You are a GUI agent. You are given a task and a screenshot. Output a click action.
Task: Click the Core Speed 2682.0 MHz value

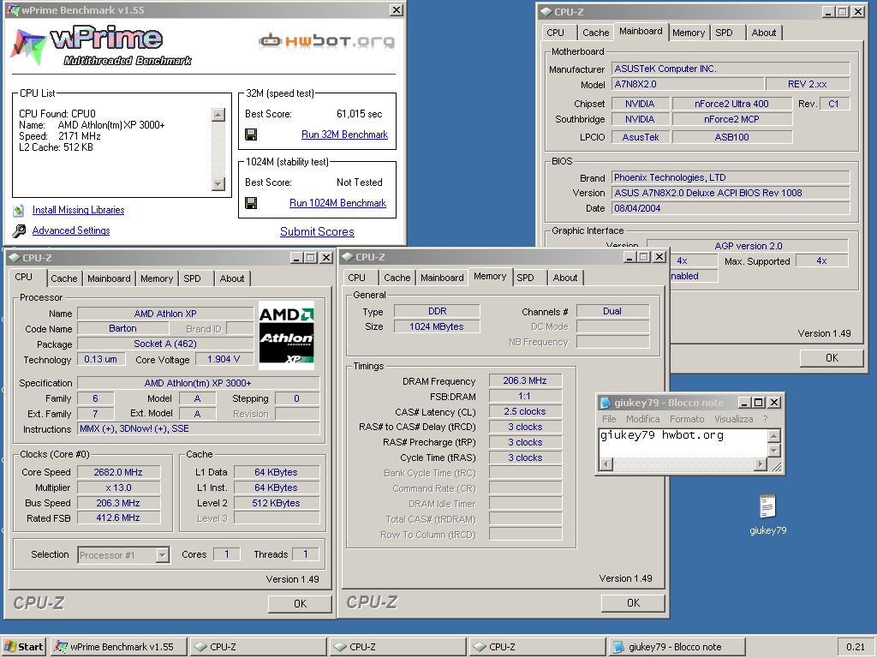click(x=118, y=472)
